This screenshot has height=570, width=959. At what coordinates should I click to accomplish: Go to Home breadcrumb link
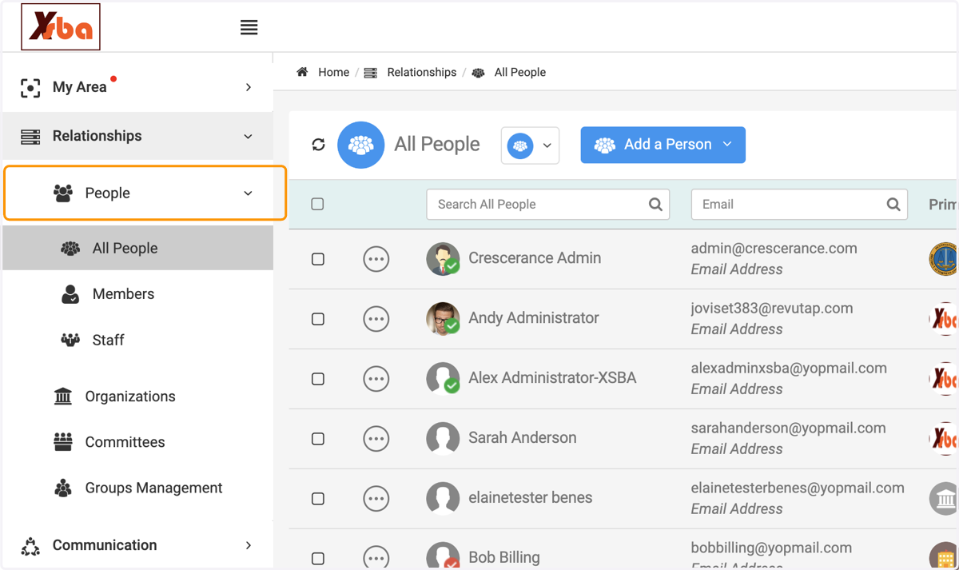(333, 72)
